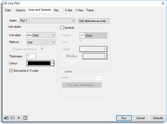Click the pin dialog icon at bottom left

coord(6,118)
